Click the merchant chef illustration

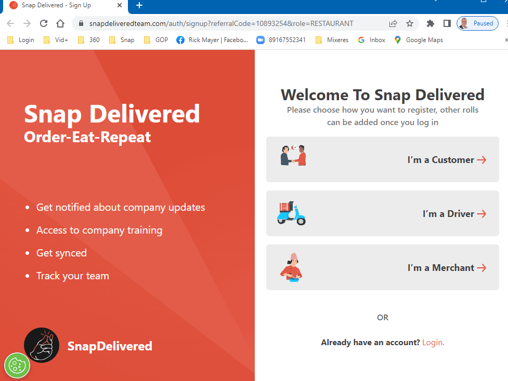pyautogui.click(x=292, y=267)
